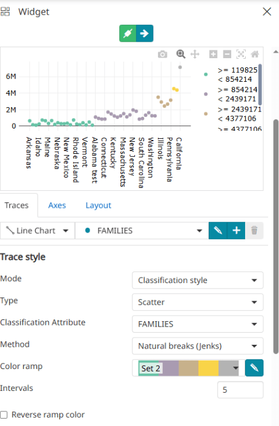Open the Type dropdown showing Scatter
279x426 pixels.
coord(197,302)
